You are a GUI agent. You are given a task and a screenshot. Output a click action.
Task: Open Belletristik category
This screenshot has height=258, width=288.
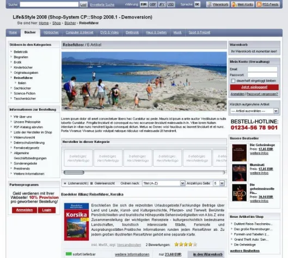[21, 52]
